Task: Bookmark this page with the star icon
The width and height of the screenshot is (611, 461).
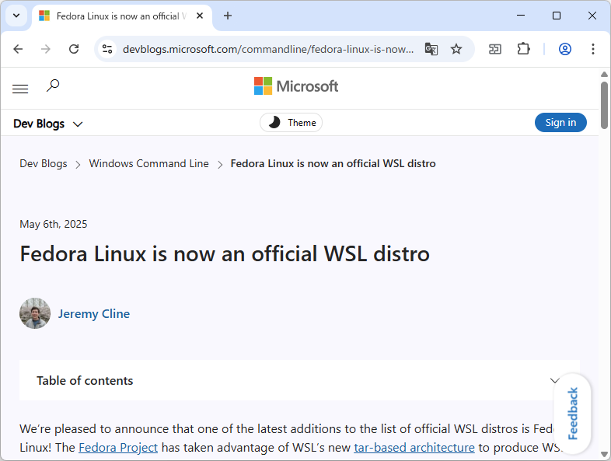Action: coord(456,49)
